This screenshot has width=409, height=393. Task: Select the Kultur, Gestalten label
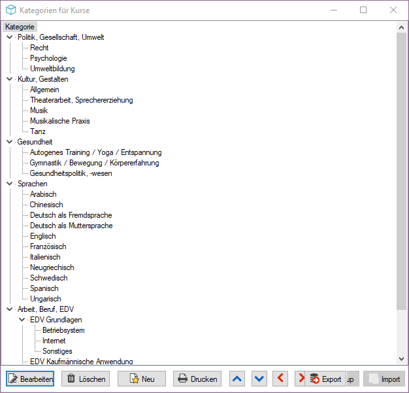pyautogui.click(x=42, y=79)
